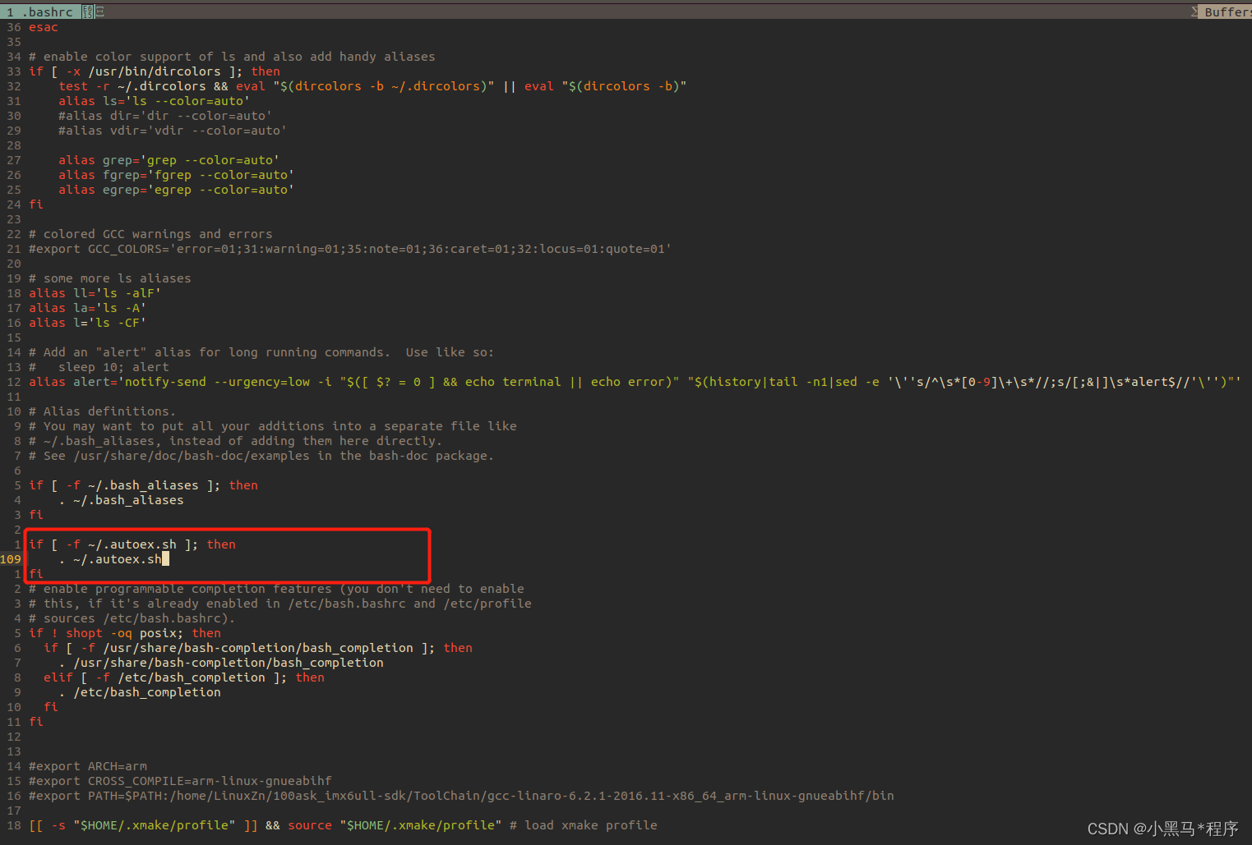1252x845 pixels.
Task: Click comment '# Add an "alert" alias'
Action: tap(261, 352)
